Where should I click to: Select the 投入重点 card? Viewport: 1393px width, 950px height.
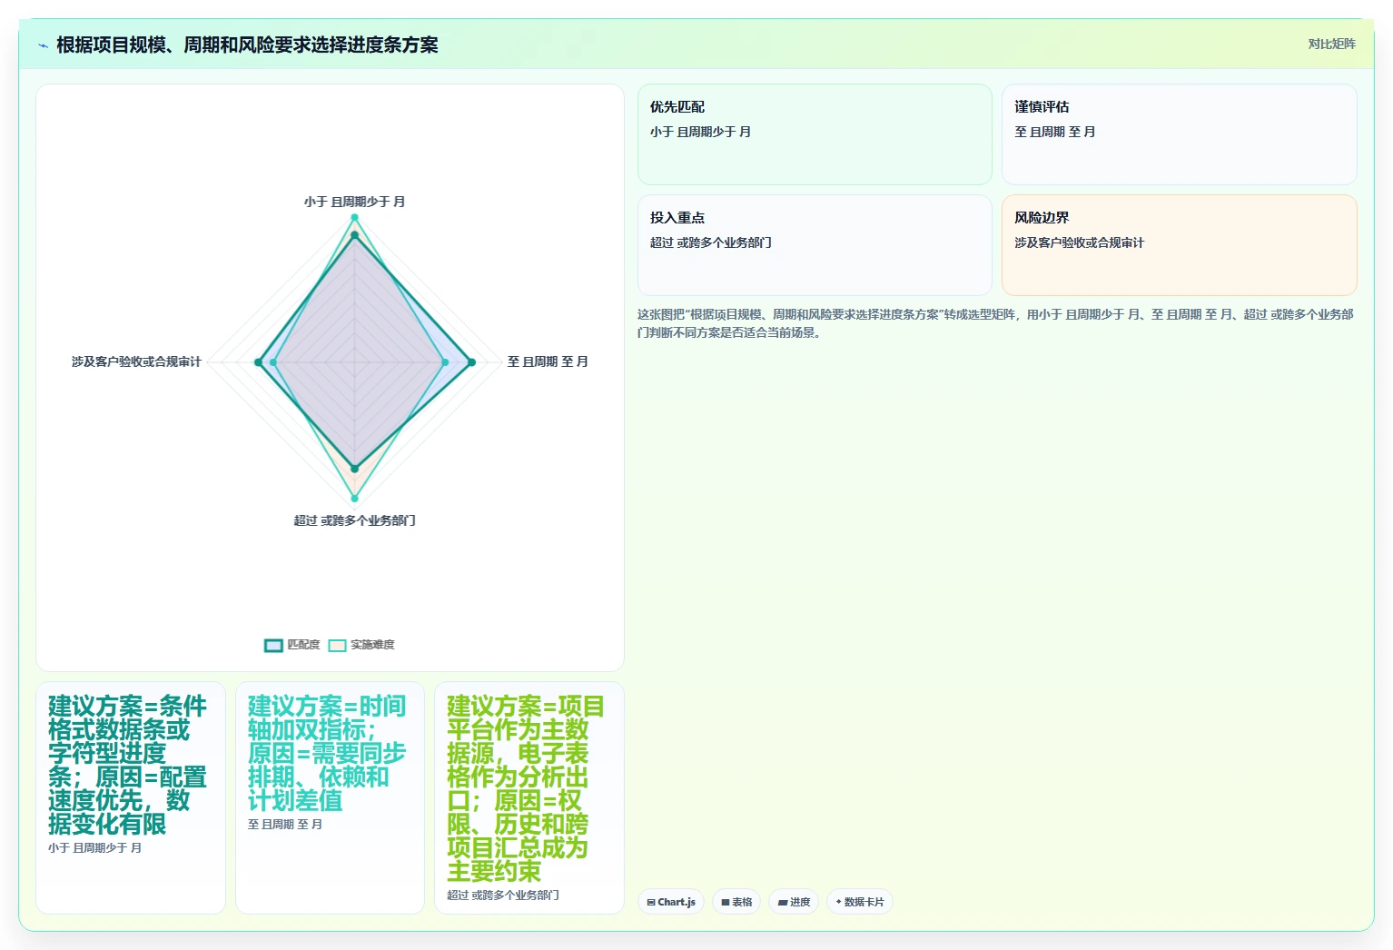click(815, 245)
